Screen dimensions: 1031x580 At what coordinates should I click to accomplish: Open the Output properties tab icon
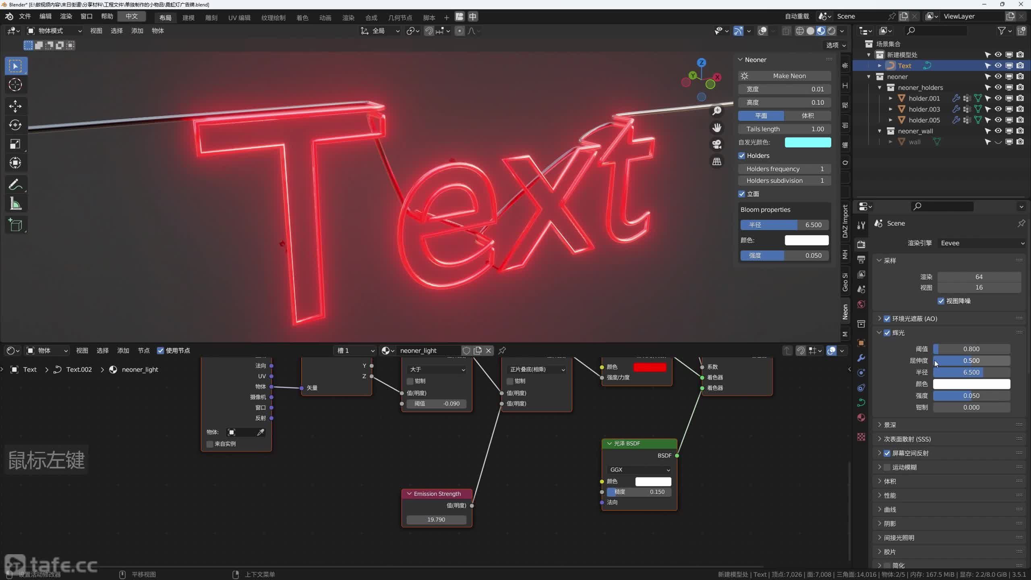[x=861, y=259]
